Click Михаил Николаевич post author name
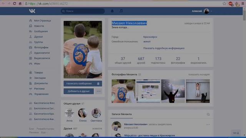The height and width of the screenshot is (138, 246). point(136,124)
